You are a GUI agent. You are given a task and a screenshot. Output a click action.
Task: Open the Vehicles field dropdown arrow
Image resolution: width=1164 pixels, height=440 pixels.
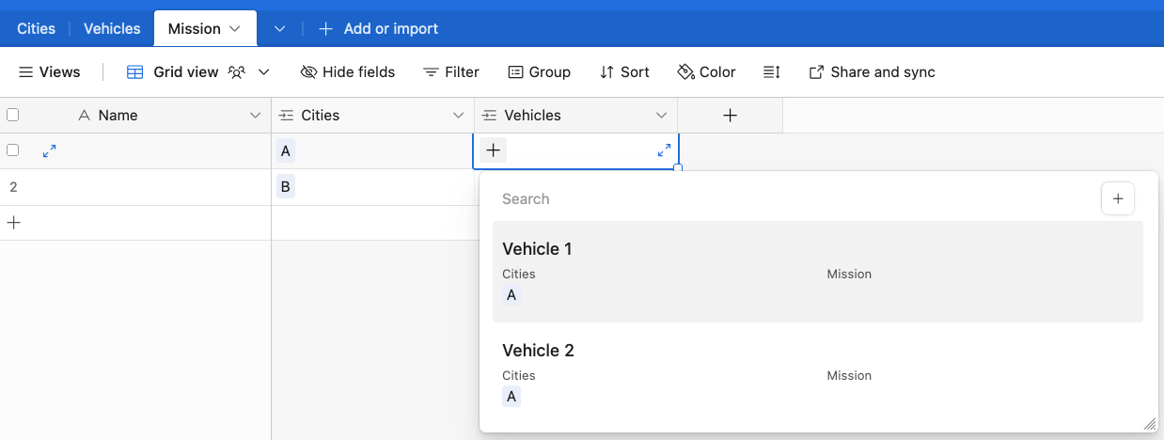click(661, 116)
